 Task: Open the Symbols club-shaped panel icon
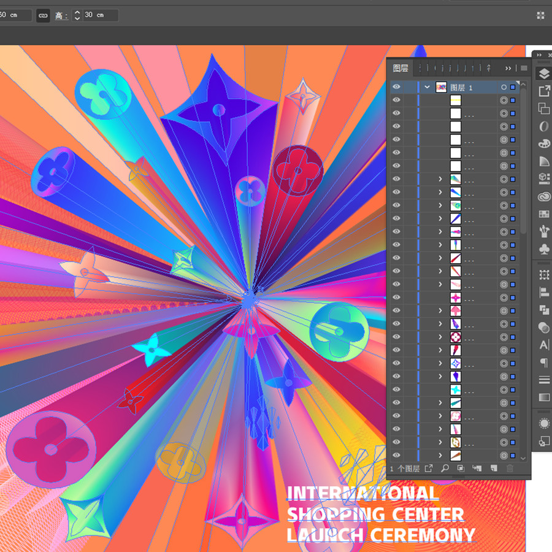(544, 249)
